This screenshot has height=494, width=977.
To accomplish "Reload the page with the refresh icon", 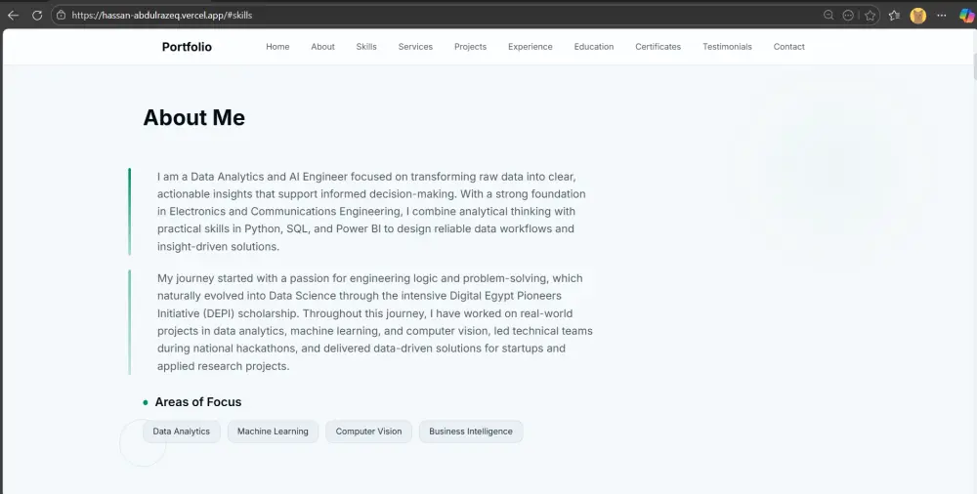I will point(37,16).
